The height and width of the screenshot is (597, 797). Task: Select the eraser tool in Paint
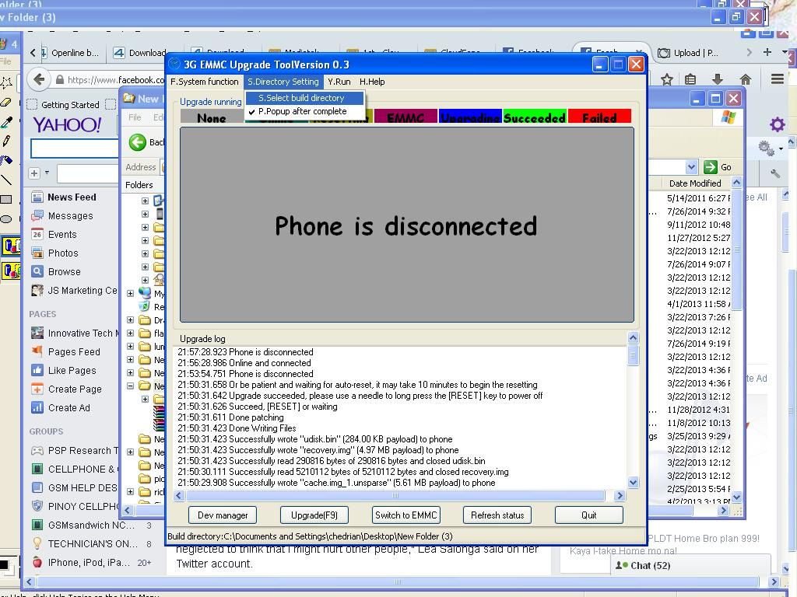5,102
